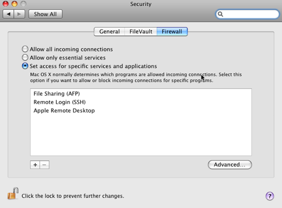The width and height of the screenshot is (282, 208).
Task: Click the magnifying glass search icon
Action: pyautogui.click(x=220, y=14)
